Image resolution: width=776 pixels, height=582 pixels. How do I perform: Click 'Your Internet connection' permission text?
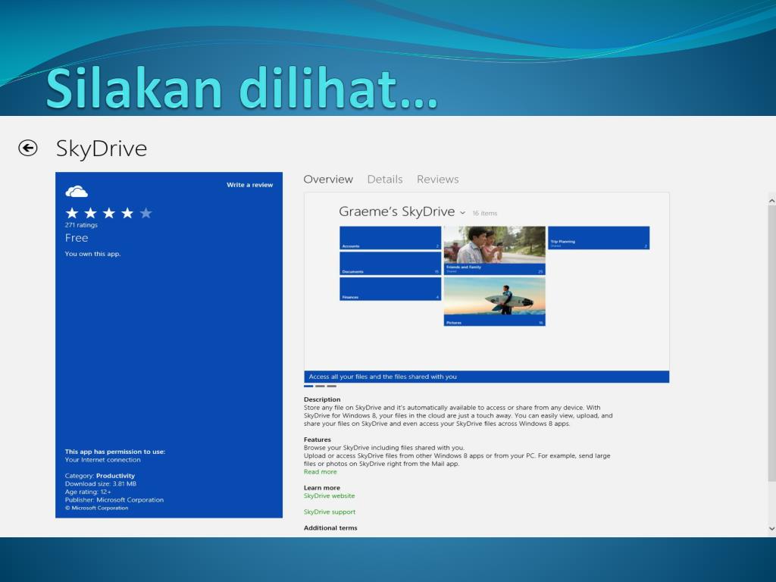(102, 460)
